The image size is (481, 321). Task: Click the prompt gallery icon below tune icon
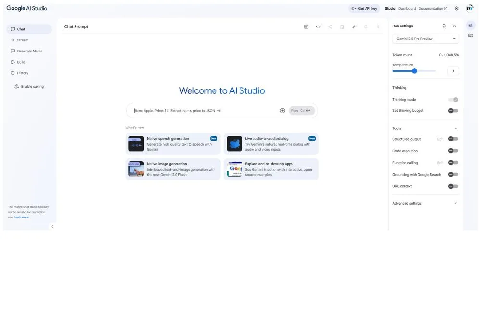(470, 35)
